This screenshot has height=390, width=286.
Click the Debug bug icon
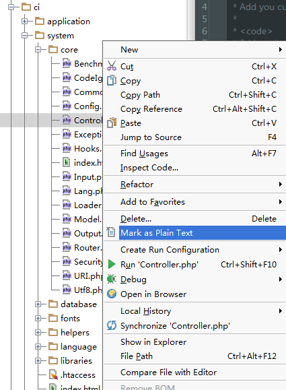112,279
